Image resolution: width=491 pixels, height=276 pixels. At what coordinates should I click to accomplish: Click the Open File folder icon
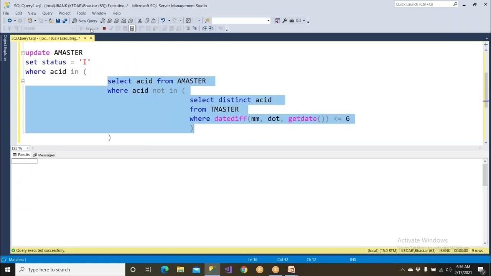tap(51, 21)
